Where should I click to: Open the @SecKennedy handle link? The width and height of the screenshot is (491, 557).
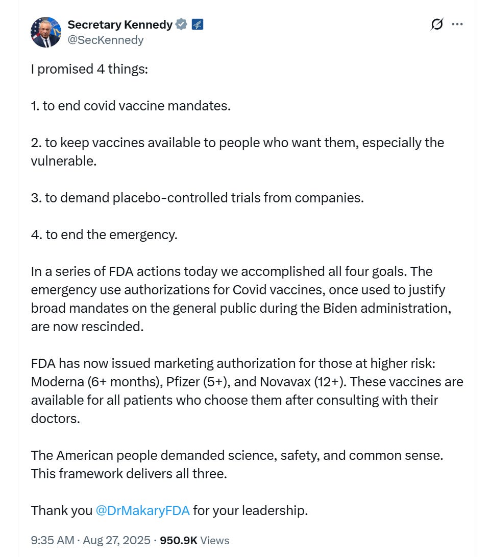tap(106, 40)
